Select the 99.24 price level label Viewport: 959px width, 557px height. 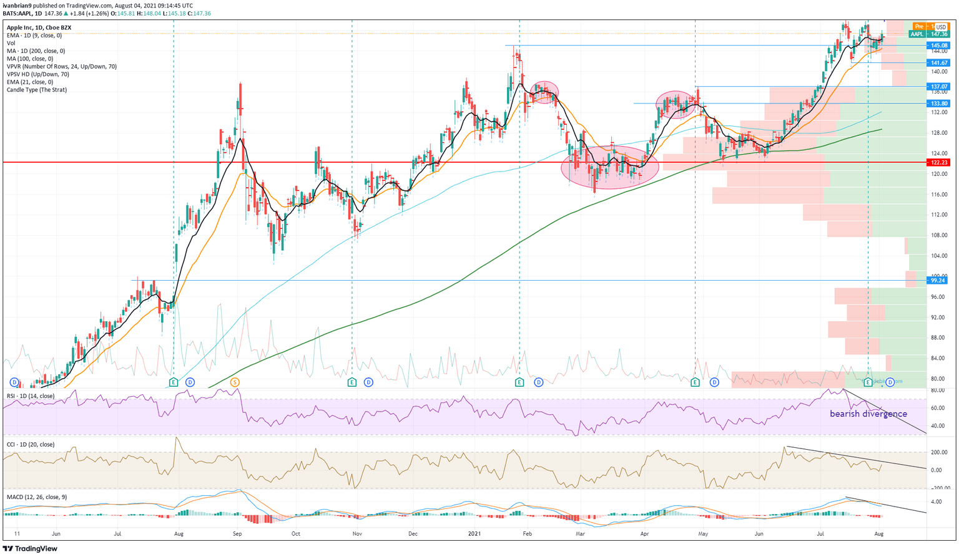tap(938, 281)
